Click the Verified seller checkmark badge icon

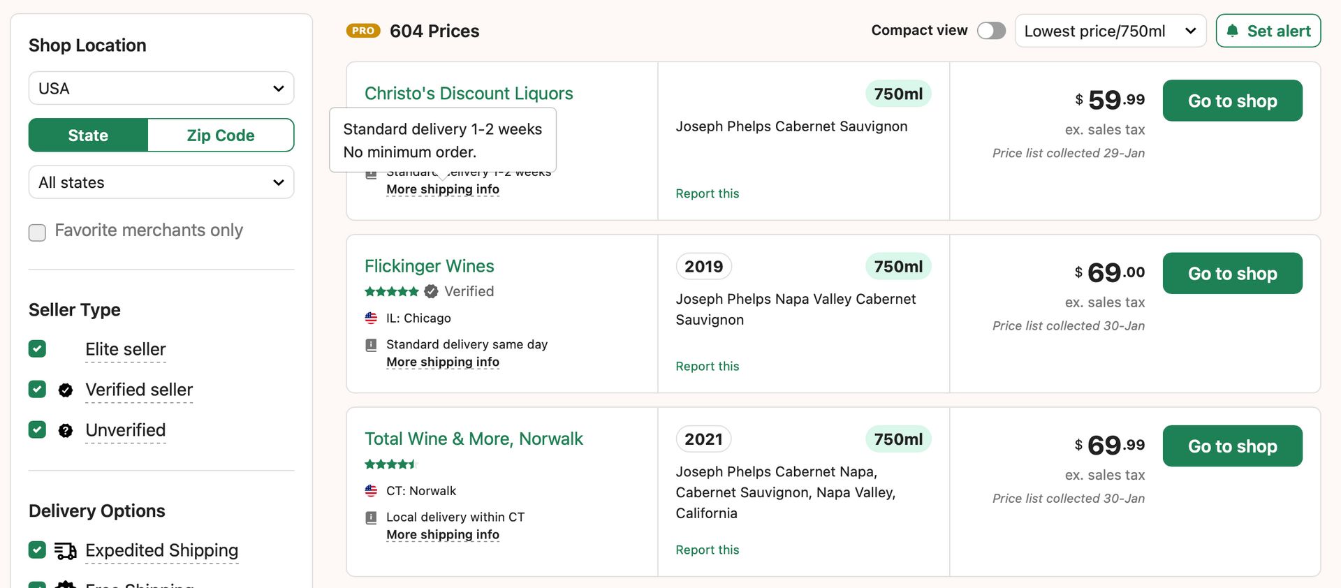[66, 390]
